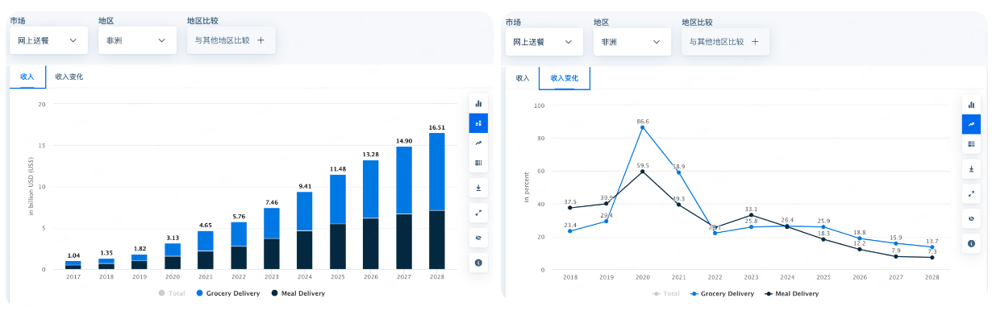
Task: Download the revenue chart in left panel
Action: pos(478,188)
